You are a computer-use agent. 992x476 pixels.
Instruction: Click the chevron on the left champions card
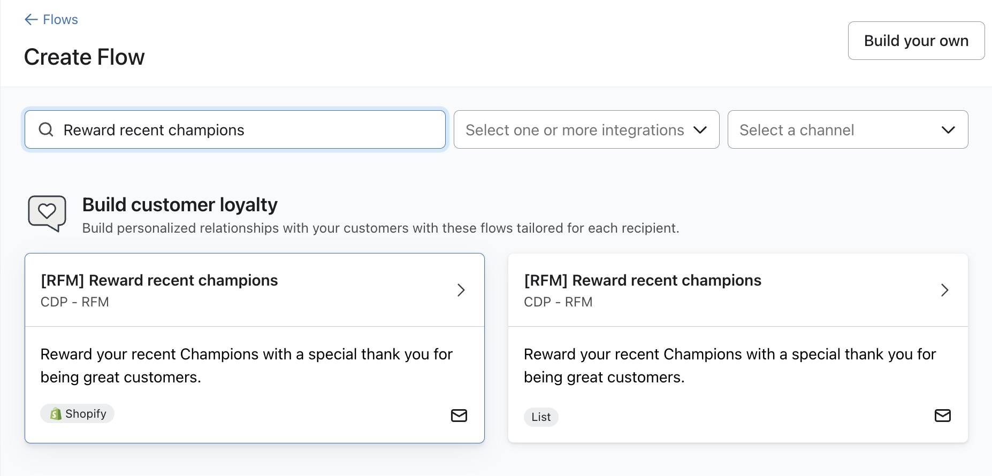click(x=461, y=290)
